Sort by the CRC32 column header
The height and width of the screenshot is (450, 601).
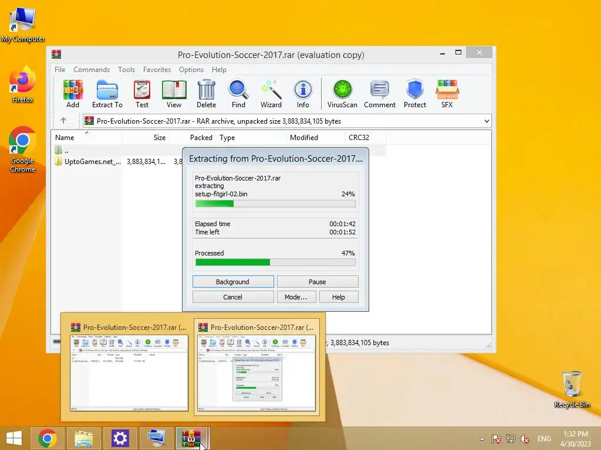(x=365, y=137)
